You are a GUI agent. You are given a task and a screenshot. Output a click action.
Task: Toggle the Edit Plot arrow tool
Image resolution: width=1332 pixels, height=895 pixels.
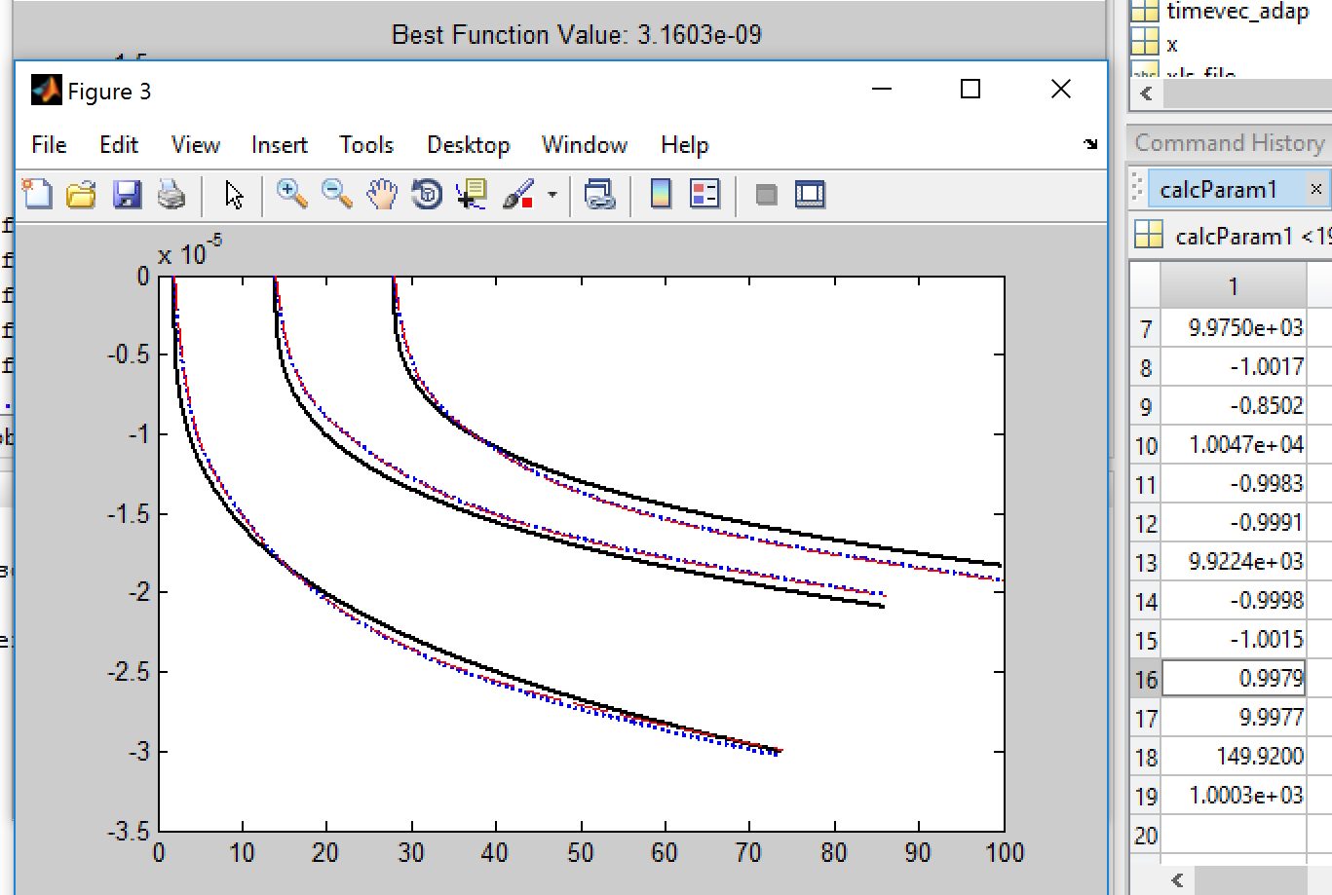coord(234,195)
